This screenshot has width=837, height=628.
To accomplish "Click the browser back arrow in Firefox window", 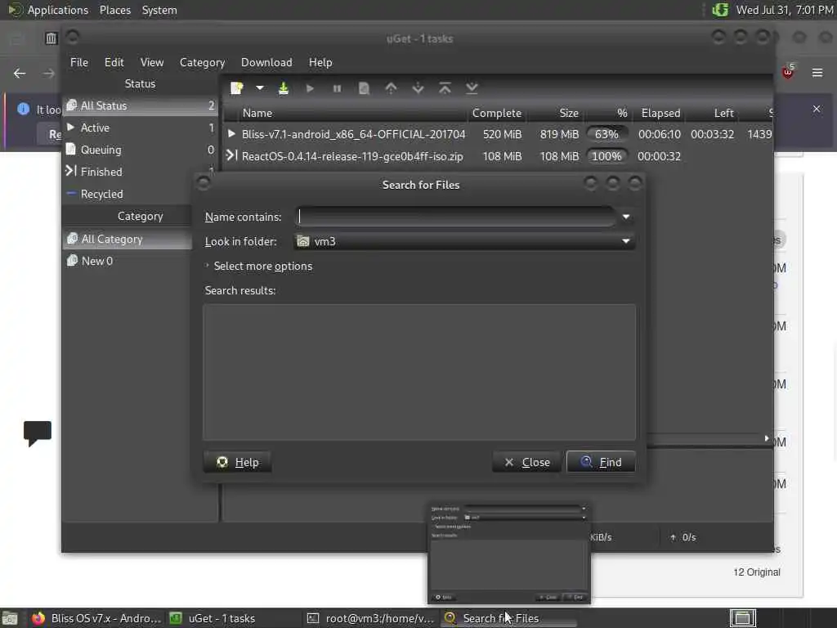I will [x=20, y=73].
